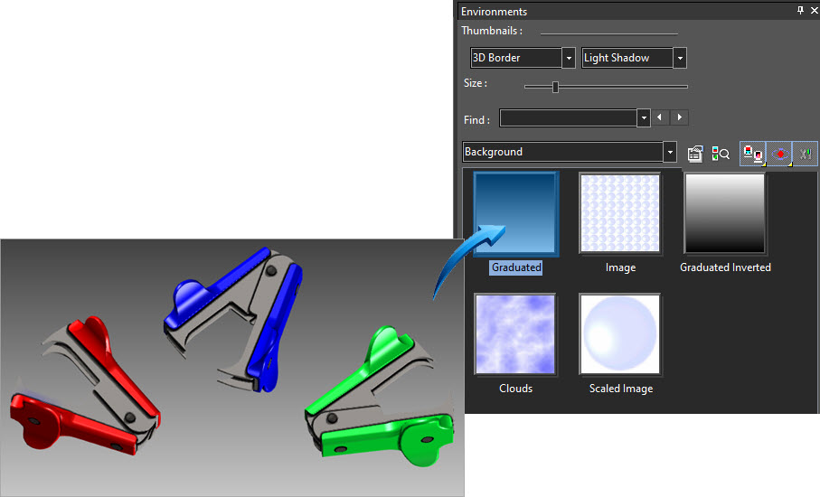Click the thumbnail search magnifier icon
The width and height of the screenshot is (820, 497).
coord(721,154)
